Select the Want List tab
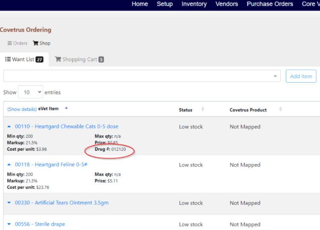This screenshot has width=320, height=230. [x=24, y=59]
